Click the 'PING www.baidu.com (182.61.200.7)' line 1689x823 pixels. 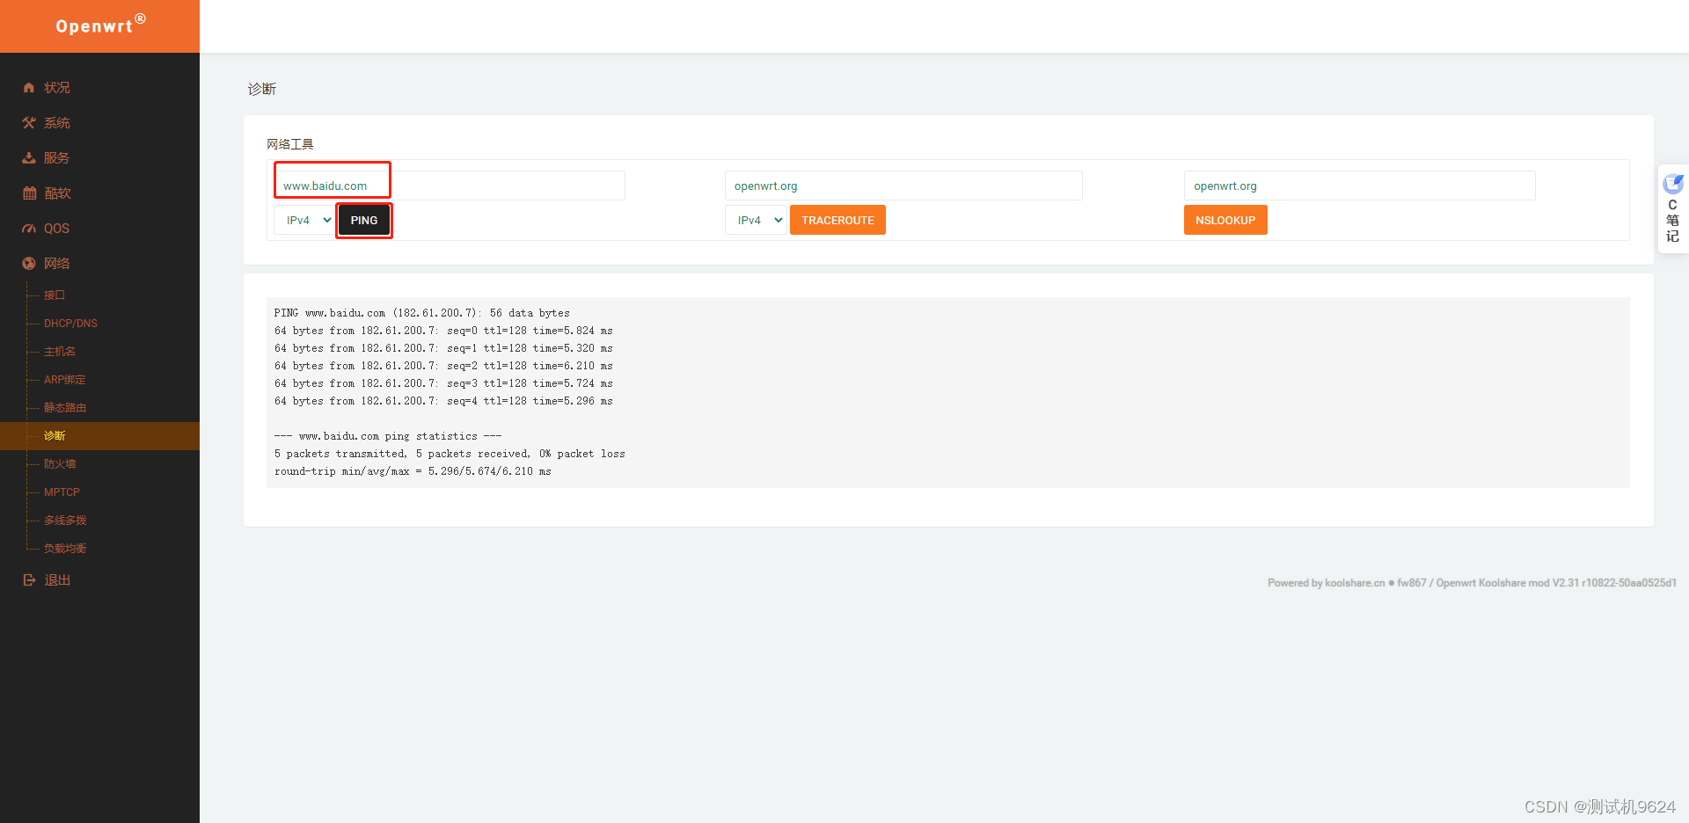tap(421, 313)
